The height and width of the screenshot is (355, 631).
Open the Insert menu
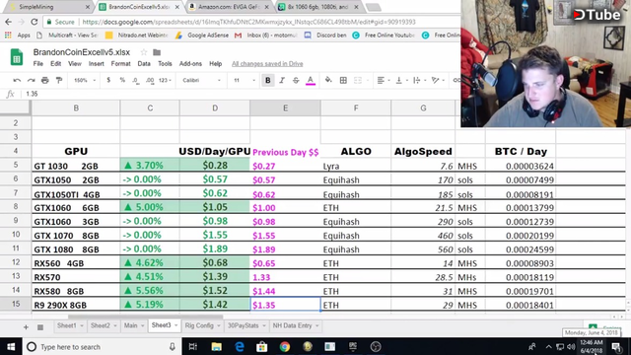(x=97, y=63)
